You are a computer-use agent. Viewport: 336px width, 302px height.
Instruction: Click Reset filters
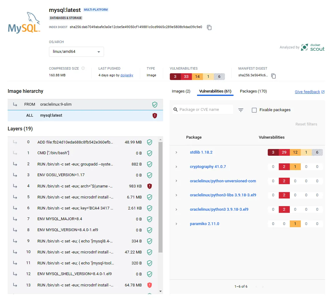click(x=306, y=124)
